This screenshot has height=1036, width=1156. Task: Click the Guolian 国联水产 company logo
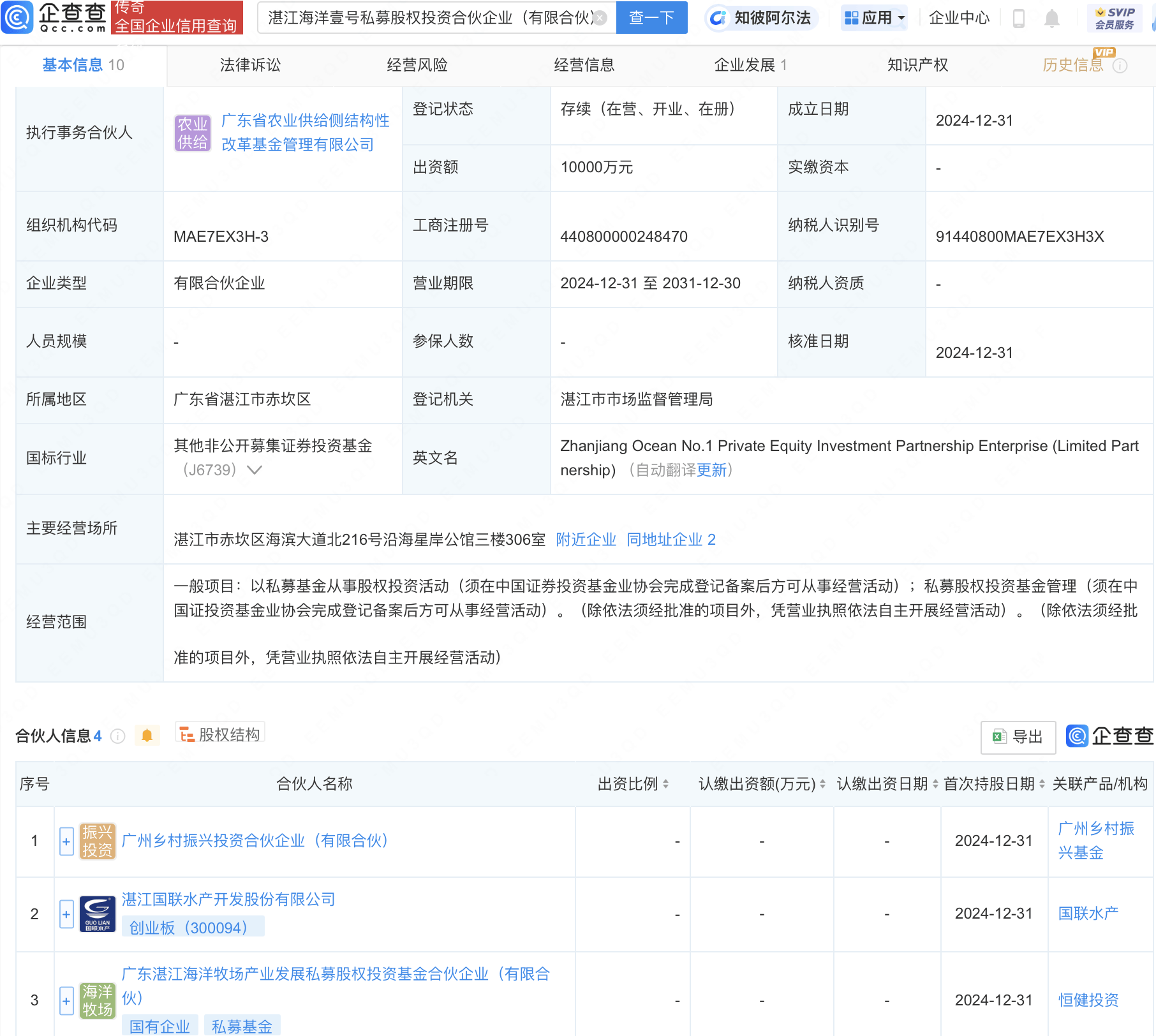(98, 914)
